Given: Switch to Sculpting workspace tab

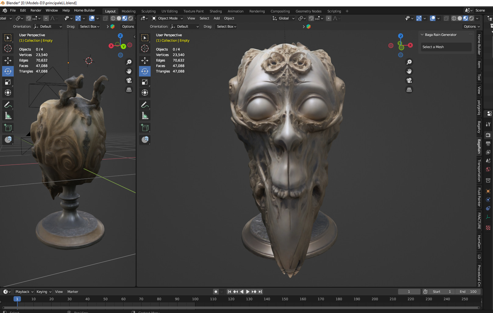Looking at the screenshot, I should click(x=148, y=11).
